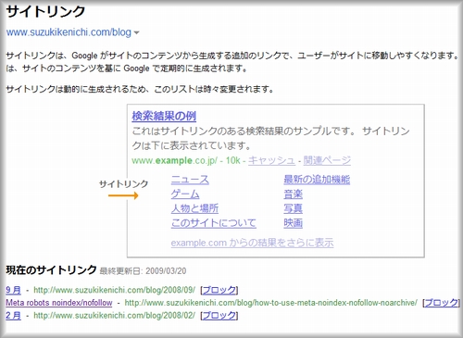Click the sentence サイトリンクは動的に生成されるため
This screenshot has width=463, height=338.
pos(140,89)
